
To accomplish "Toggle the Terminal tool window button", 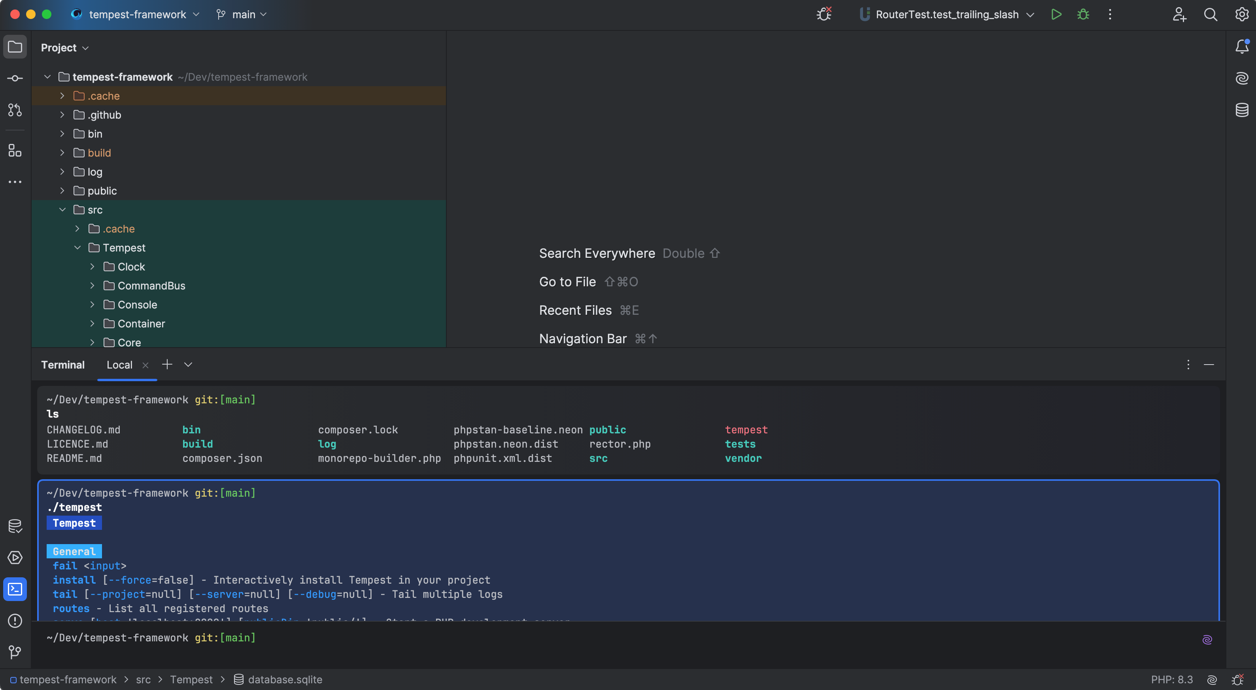I will tap(15, 589).
